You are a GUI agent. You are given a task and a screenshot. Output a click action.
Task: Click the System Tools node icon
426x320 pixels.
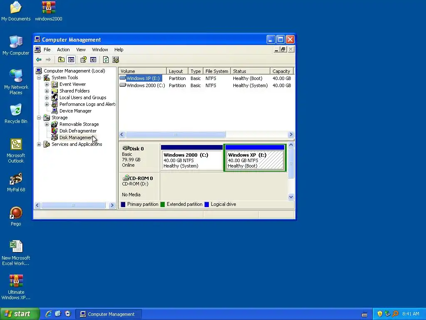point(47,77)
